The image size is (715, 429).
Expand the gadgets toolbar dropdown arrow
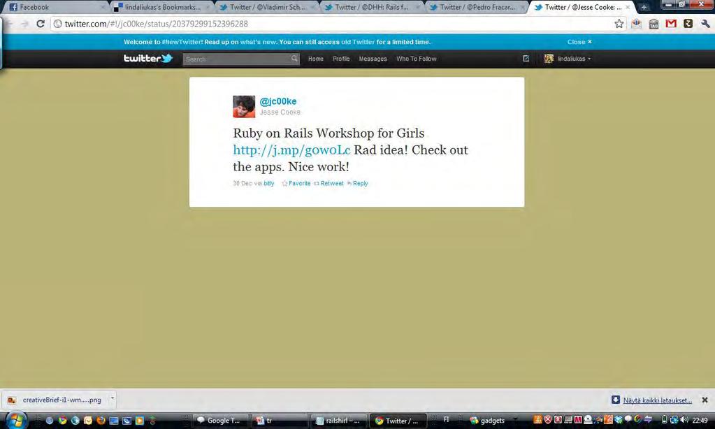tap(515, 420)
